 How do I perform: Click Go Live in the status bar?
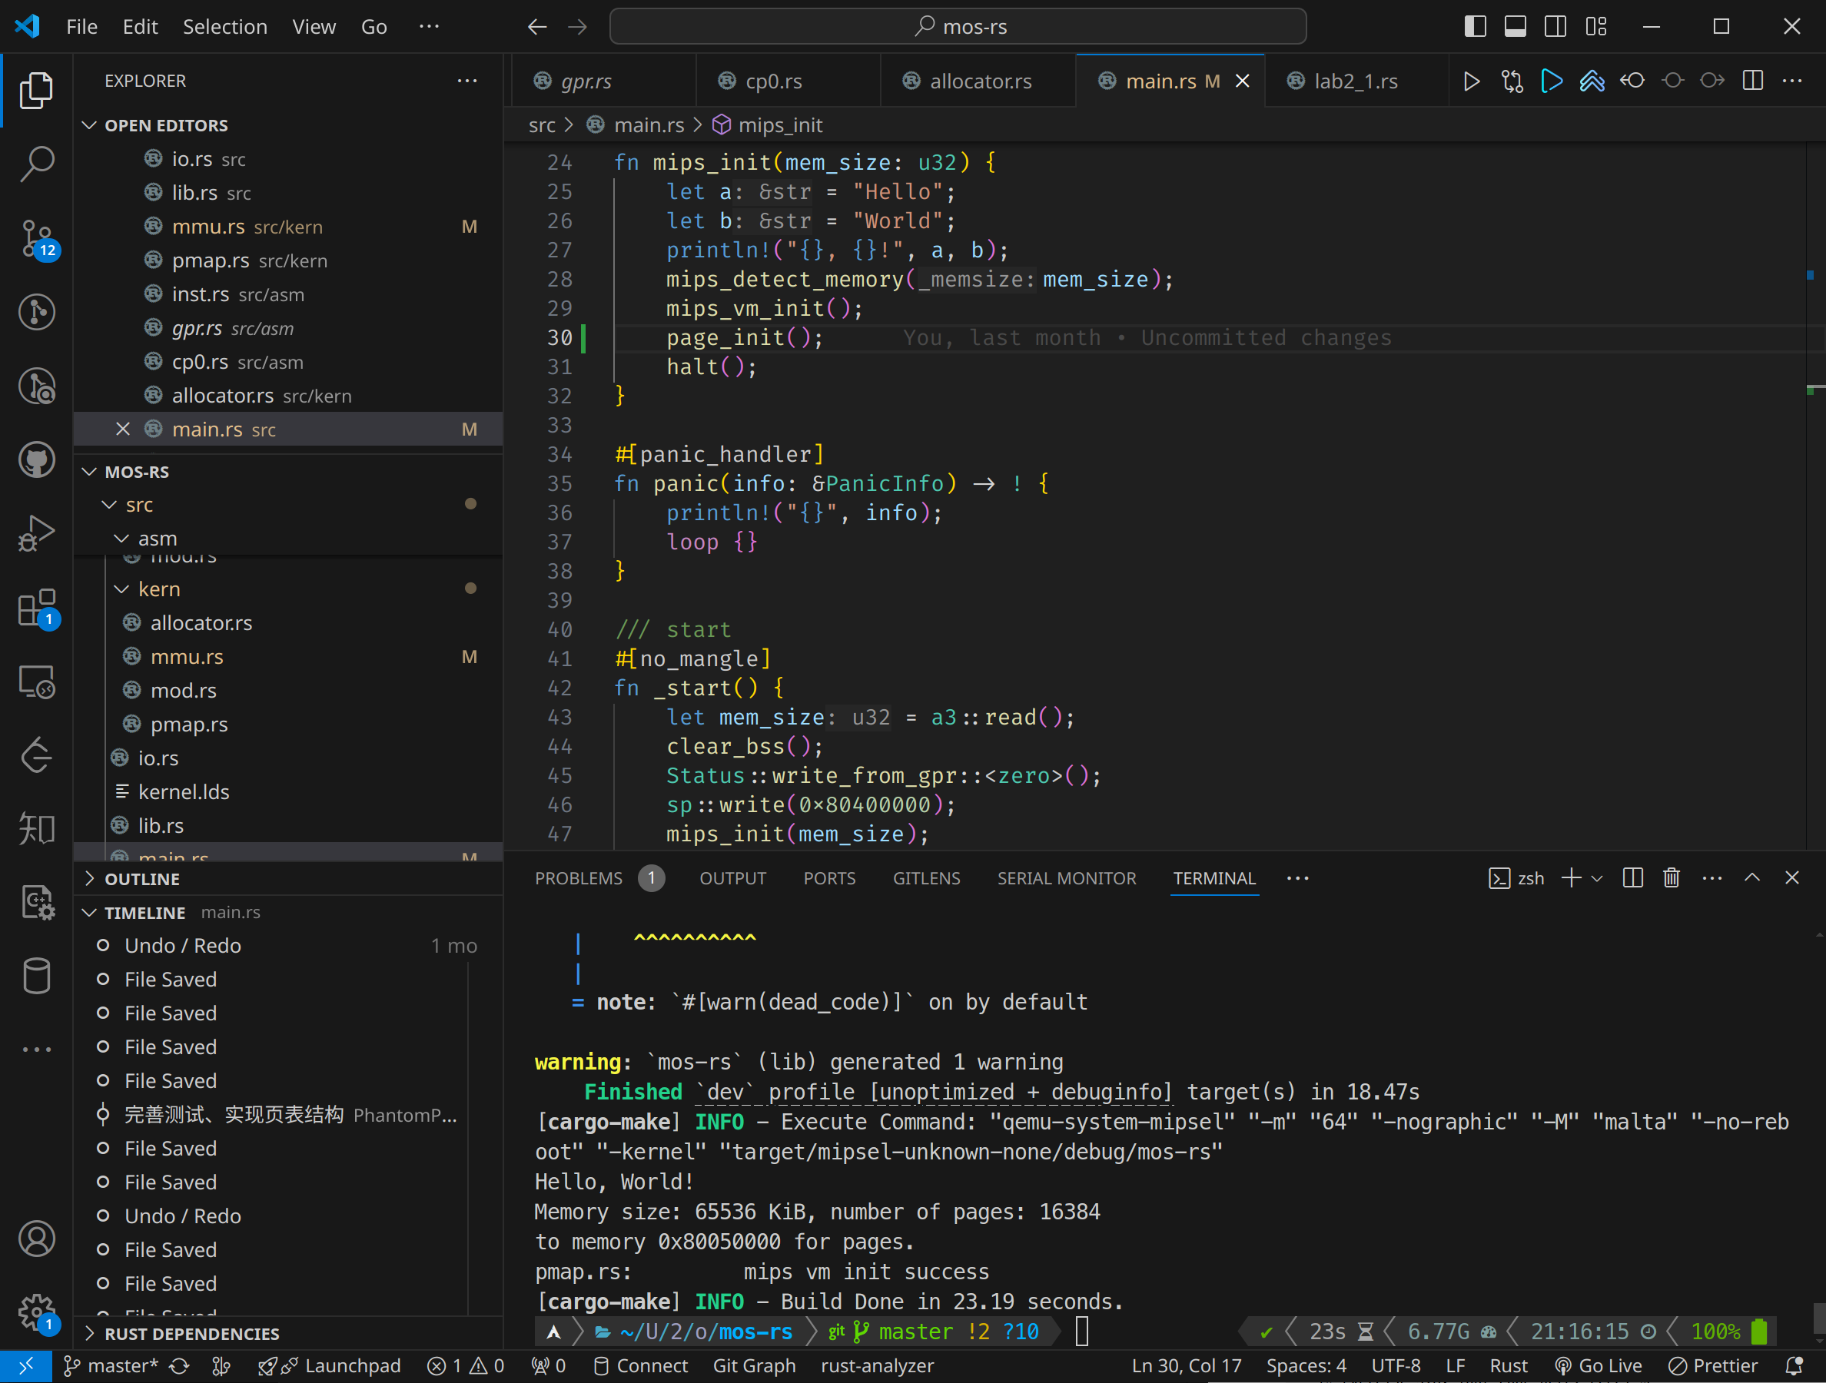(x=1599, y=1365)
